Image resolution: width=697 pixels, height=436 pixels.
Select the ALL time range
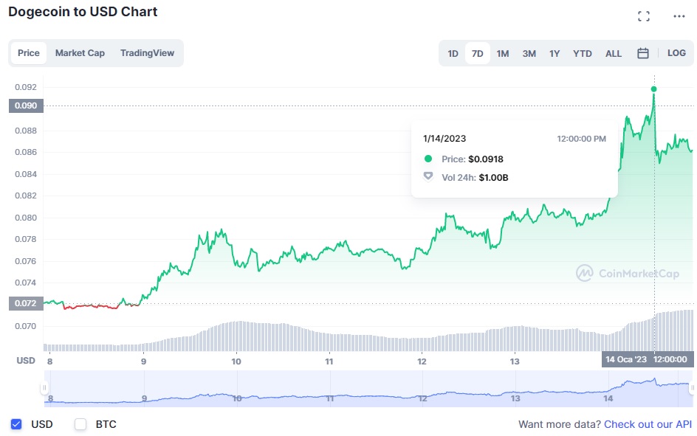[x=614, y=54]
